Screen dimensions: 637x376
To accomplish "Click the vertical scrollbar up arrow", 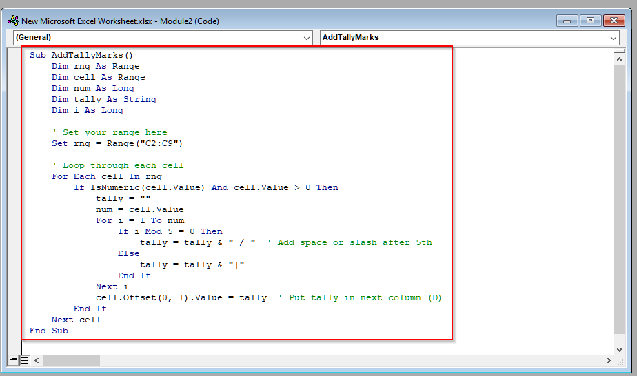I will pos(619,59).
